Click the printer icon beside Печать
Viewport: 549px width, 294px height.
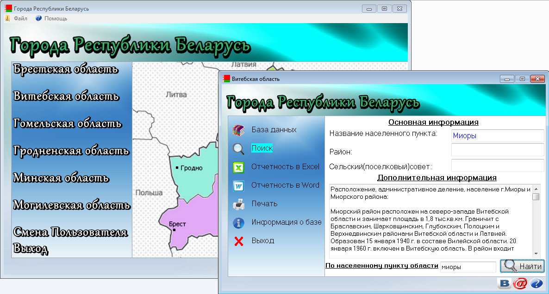tap(238, 204)
